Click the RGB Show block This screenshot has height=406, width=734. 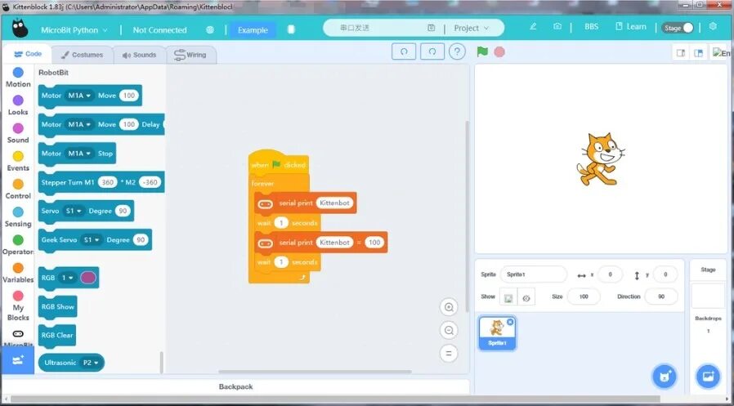point(57,307)
